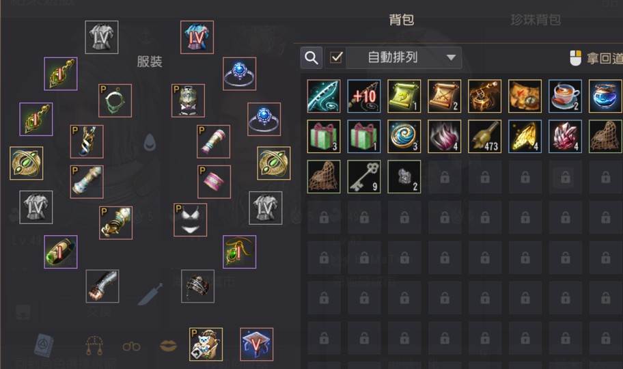
Task: Select the red crystal item
Action: [565, 137]
